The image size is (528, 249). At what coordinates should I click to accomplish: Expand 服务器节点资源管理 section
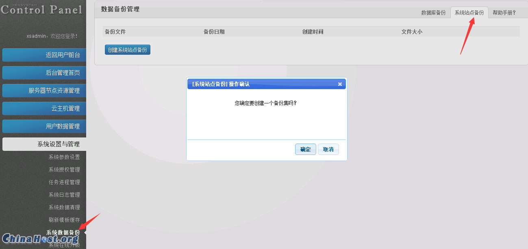44,91
